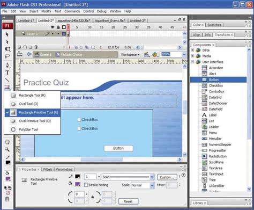Click Multiple Choice in the edit bar
The height and width of the screenshot is (210, 254).
[x=69, y=54]
